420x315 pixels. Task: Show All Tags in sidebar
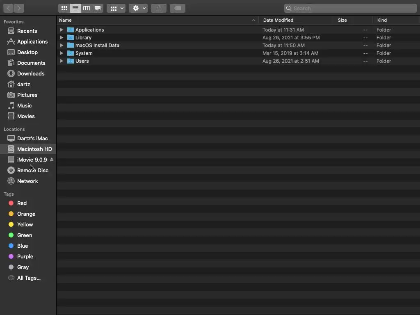coord(28,278)
